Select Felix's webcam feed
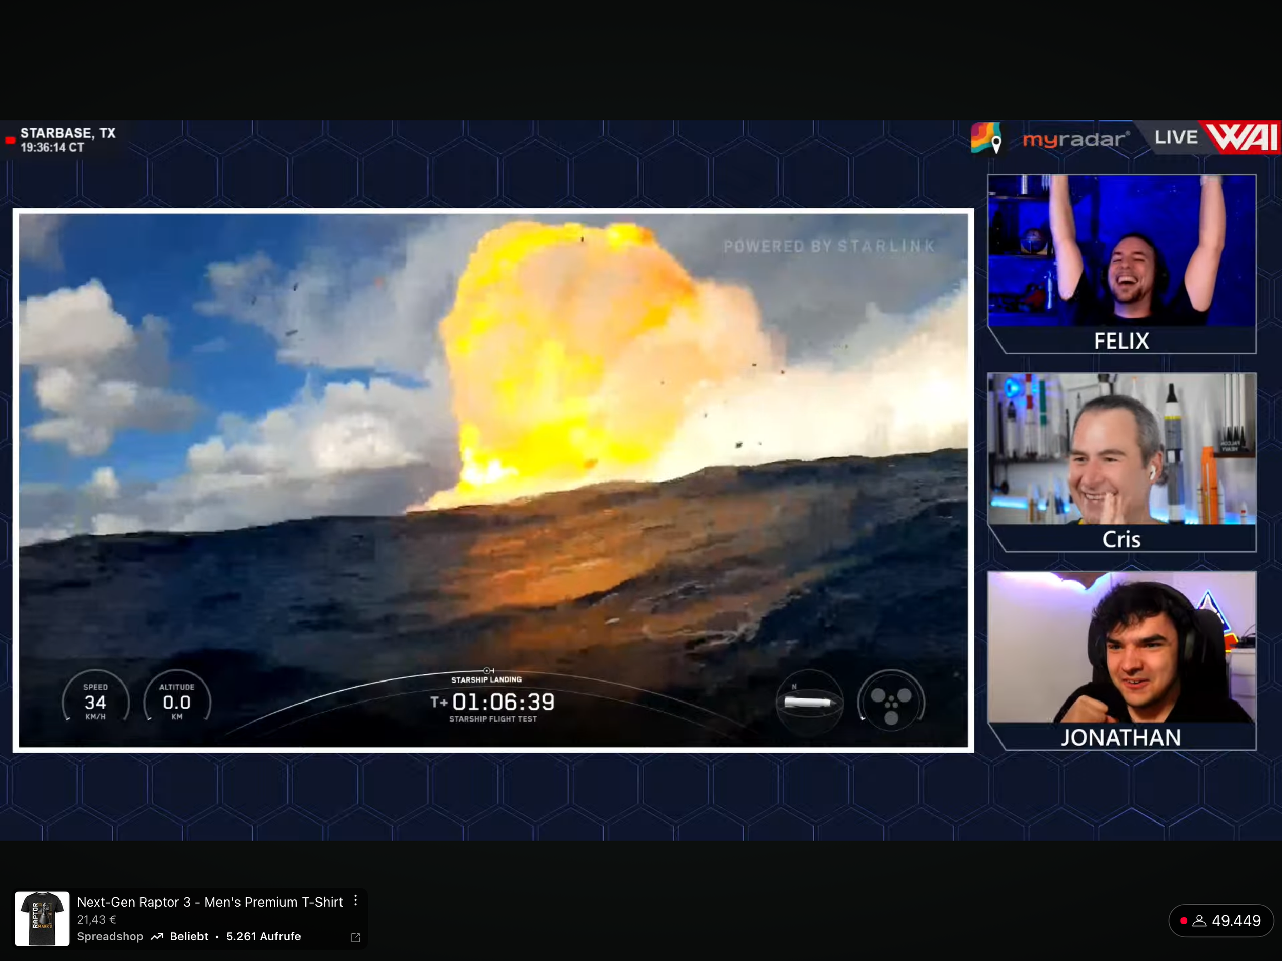This screenshot has height=961, width=1282. [x=1121, y=250]
